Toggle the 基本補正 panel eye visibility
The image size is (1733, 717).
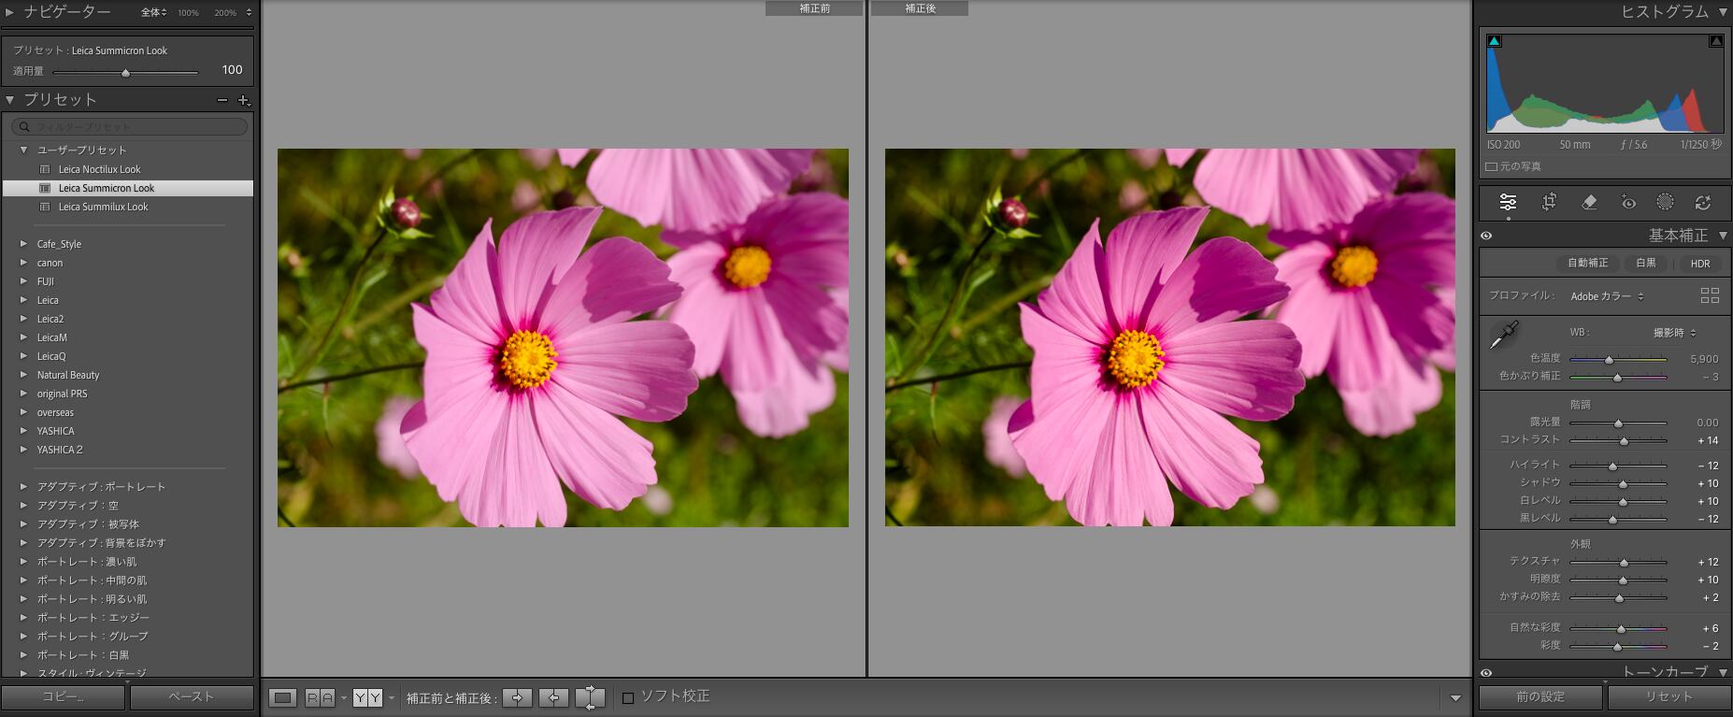(x=1486, y=236)
